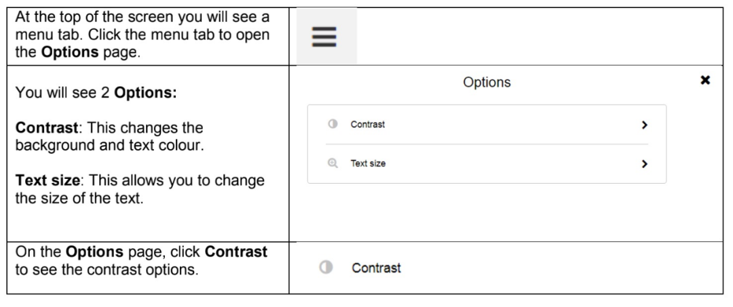Click the divider line between Contrast and Text size
This screenshot has height=307, width=733.
point(487,144)
